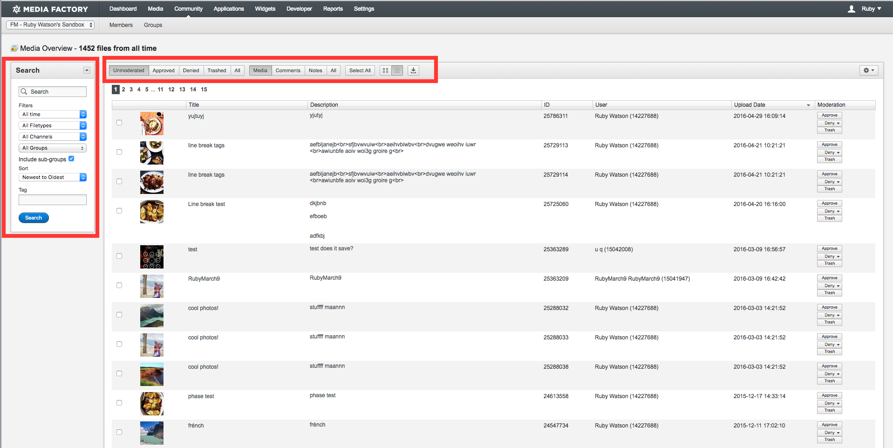Sort by the Title column header
The height and width of the screenshot is (448, 893).
(x=246, y=105)
